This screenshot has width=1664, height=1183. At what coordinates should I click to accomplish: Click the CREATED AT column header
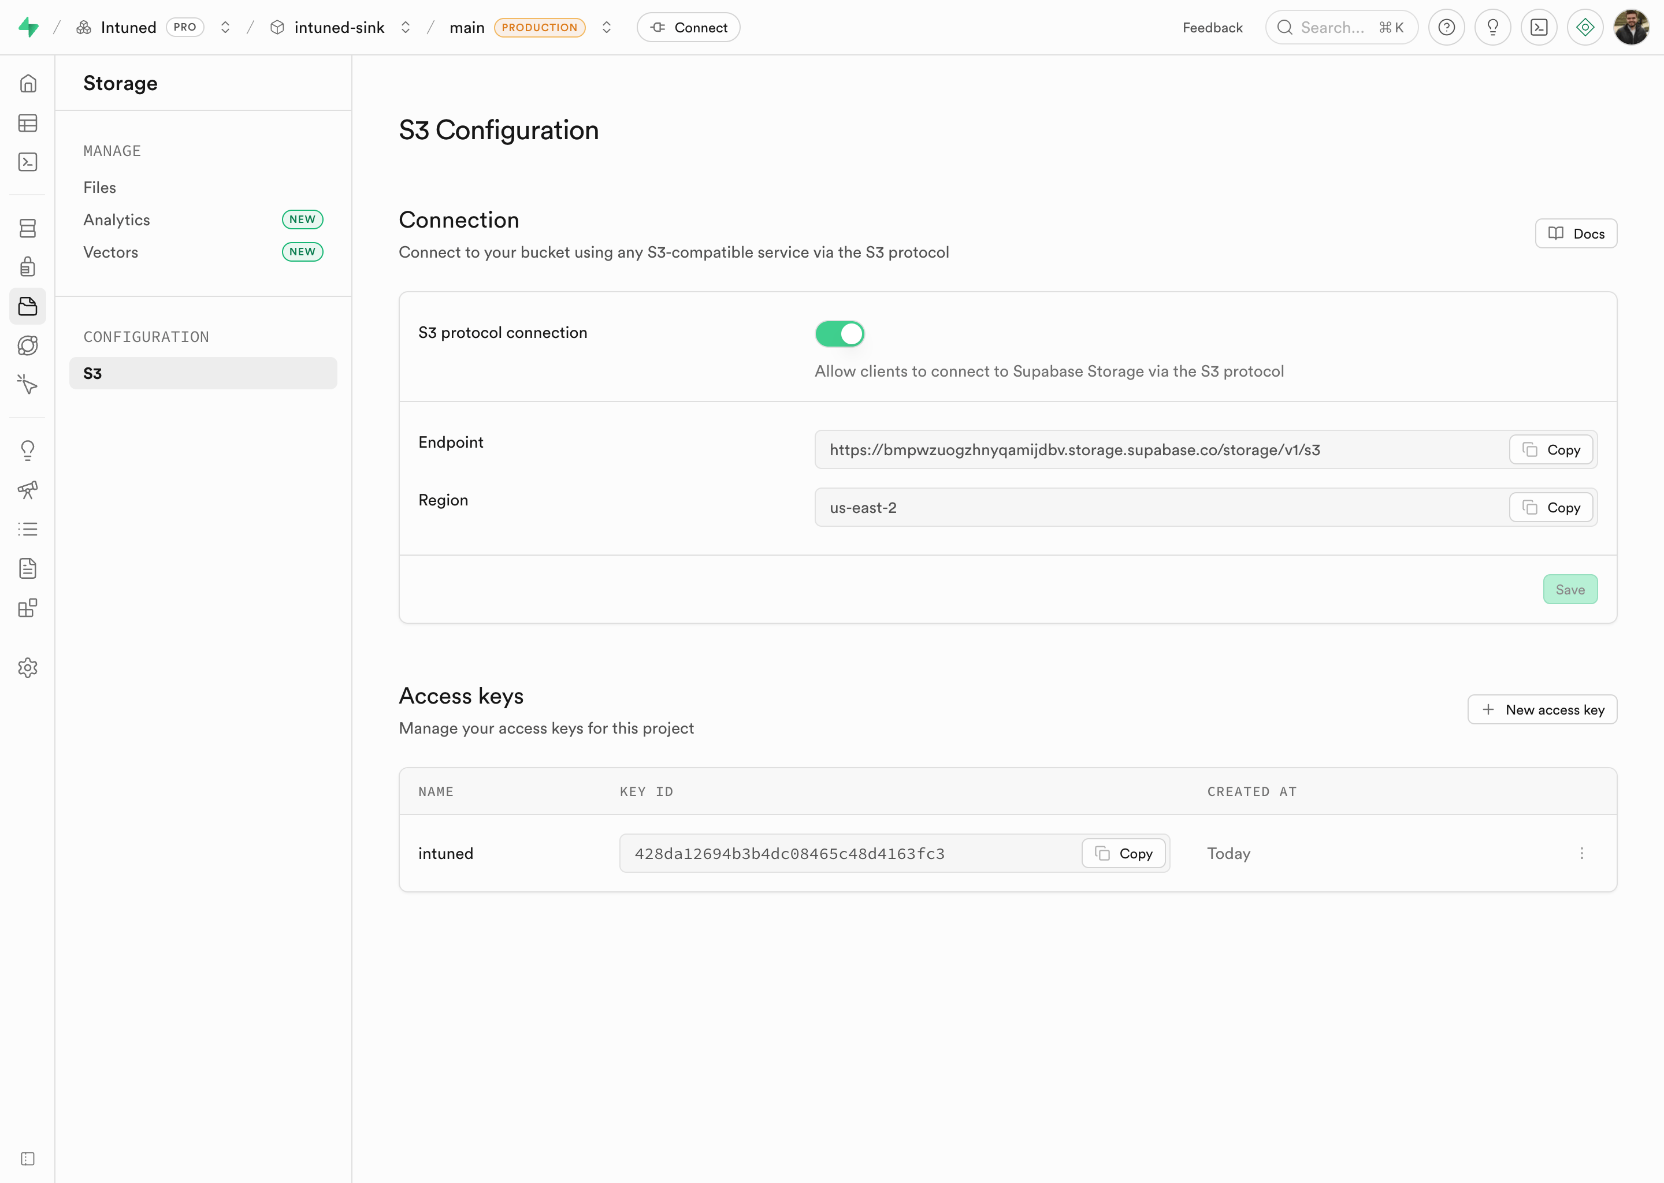[x=1251, y=792]
